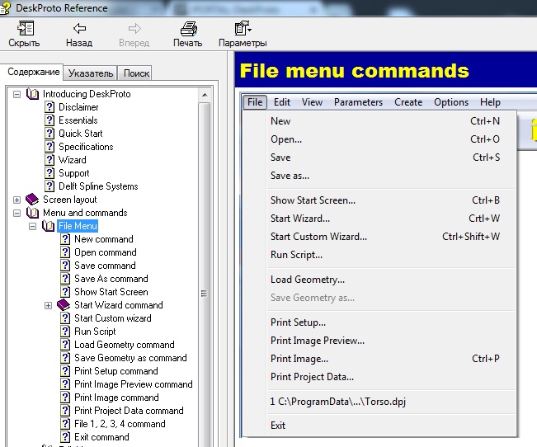
Task: Click recent file 1 C:\ProgramData\...\Torso.dpj
Action: point(385,402)
